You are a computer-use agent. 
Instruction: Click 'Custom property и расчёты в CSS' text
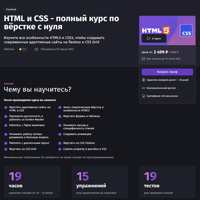[85, 149]
